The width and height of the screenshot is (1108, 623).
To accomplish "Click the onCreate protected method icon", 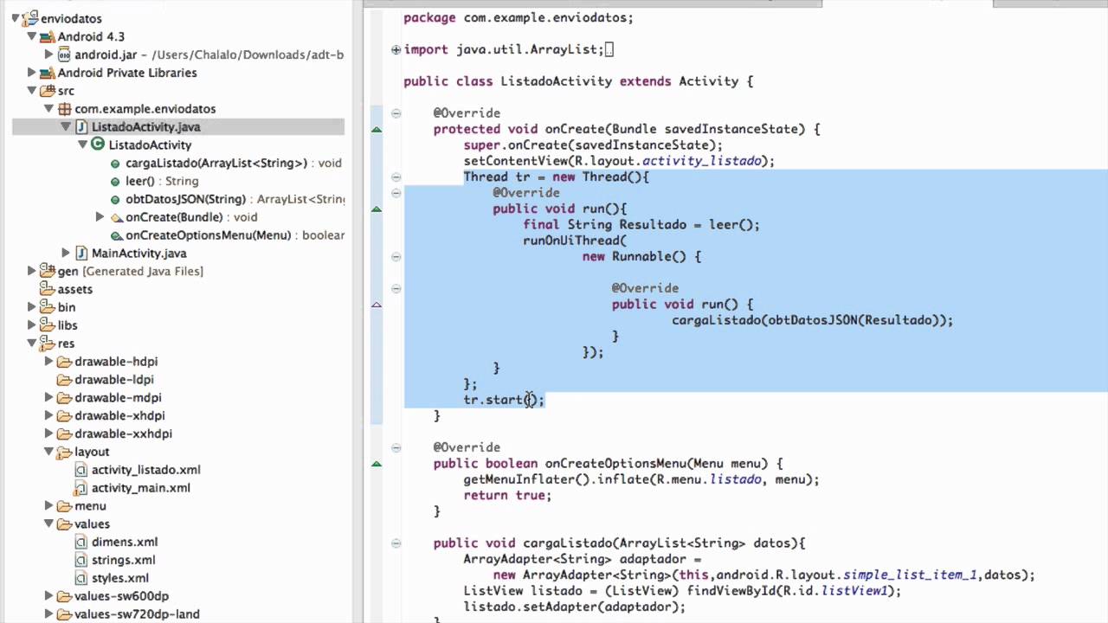I will click(x=116, y=217).
